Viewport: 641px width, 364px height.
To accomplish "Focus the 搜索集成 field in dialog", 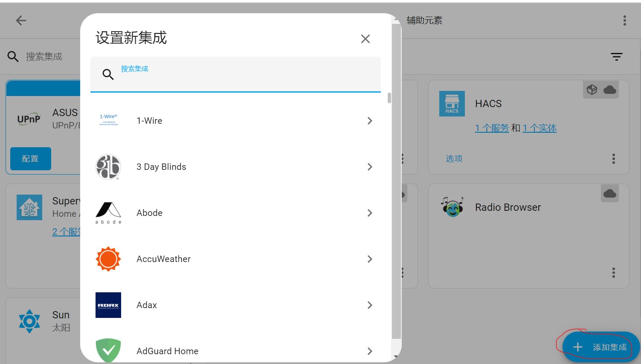I will pos(235,74).
